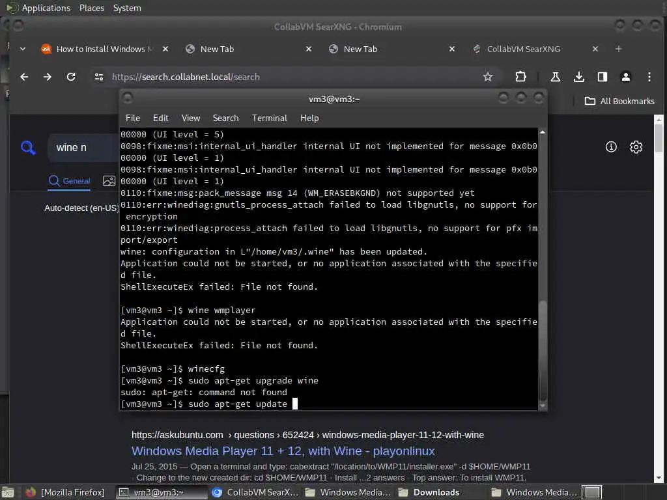
Task: Select the Images category icon
Action: 109,181
